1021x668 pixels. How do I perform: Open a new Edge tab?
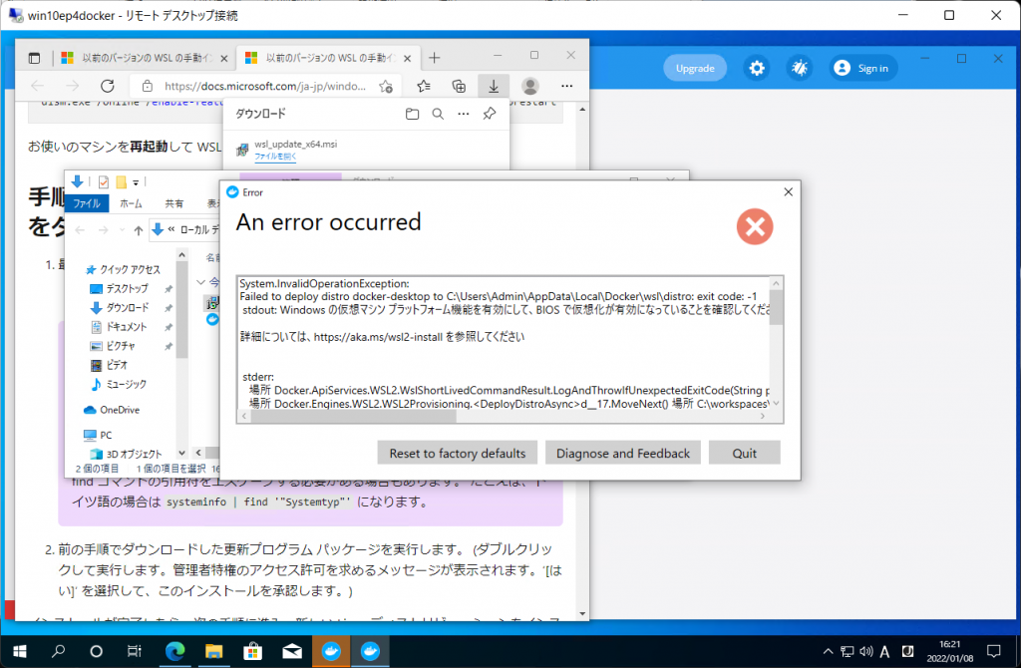click(x=435, y=58)
